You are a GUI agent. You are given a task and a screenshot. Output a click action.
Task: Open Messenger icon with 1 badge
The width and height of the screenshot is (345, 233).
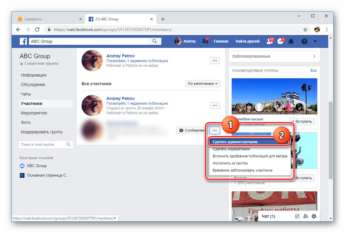tap(281, 41)
